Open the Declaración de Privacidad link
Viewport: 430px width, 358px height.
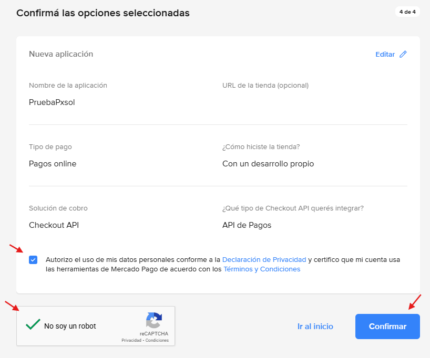point(264,259)
